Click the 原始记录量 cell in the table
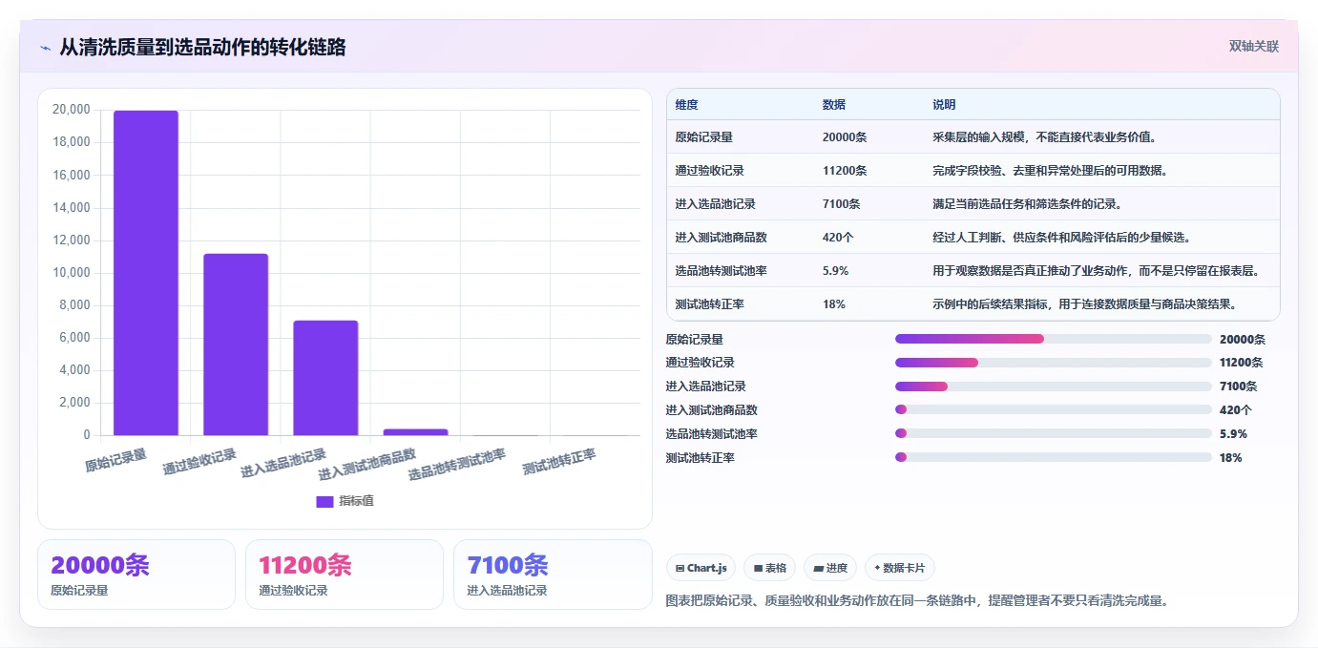This screenshot has height=648, width=1318. tap(703, 137)
